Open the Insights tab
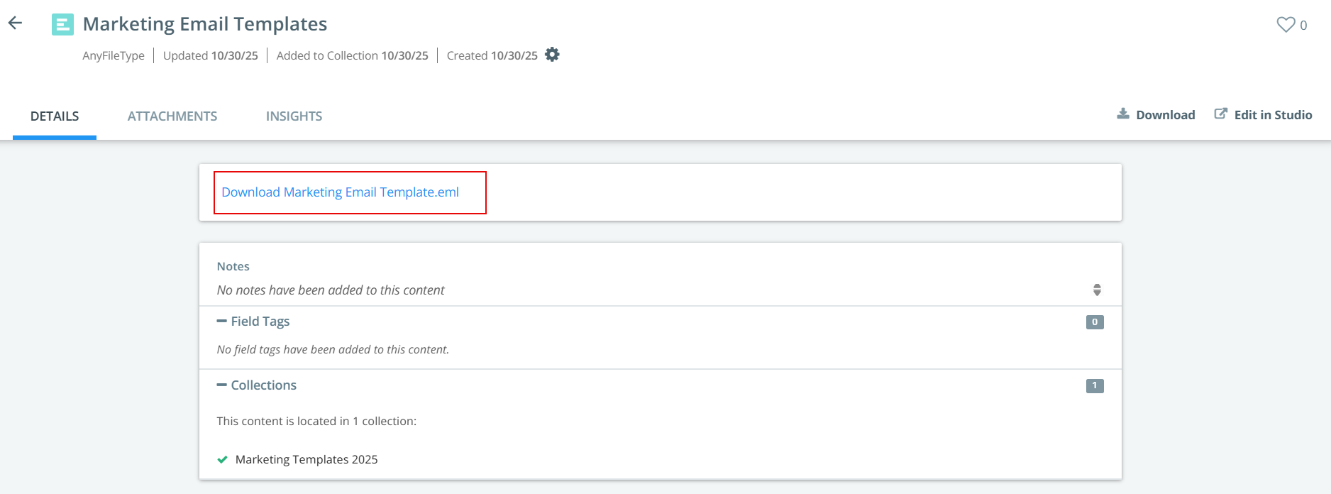1331x494 pixels. coord(294,116)
